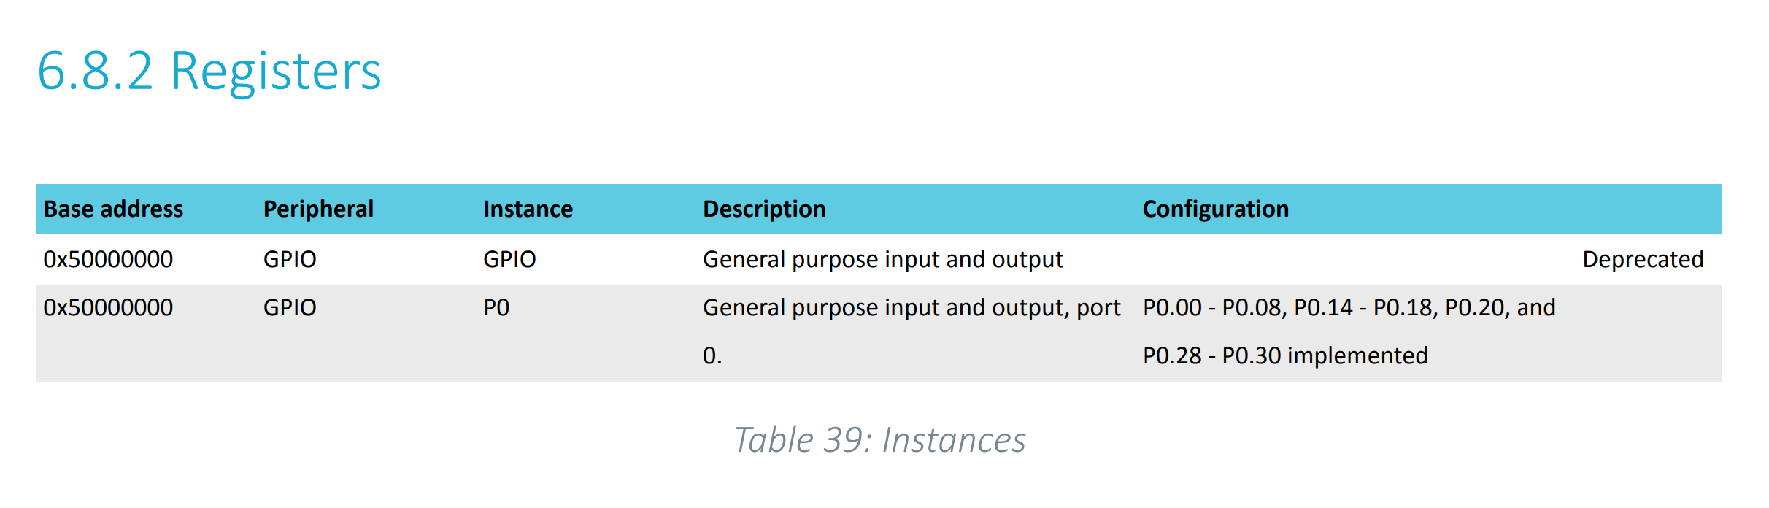Select the Peripheral column header

318,209
